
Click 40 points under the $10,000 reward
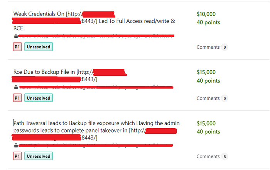coord(208,22)
